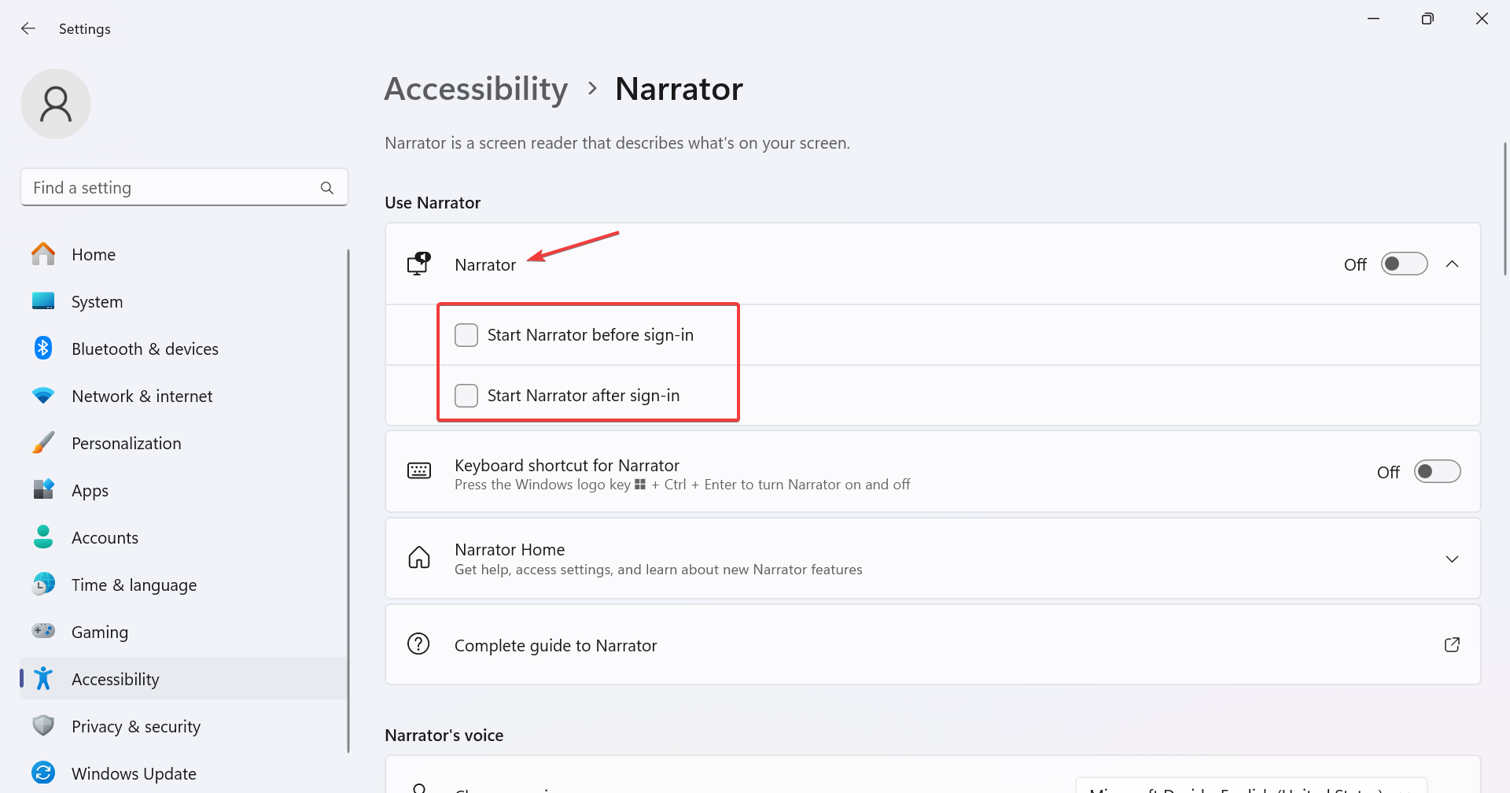This screenshot has width=1510, height=793.
Task: Check Start Narrator before sign-in
Action: point(466,335)
